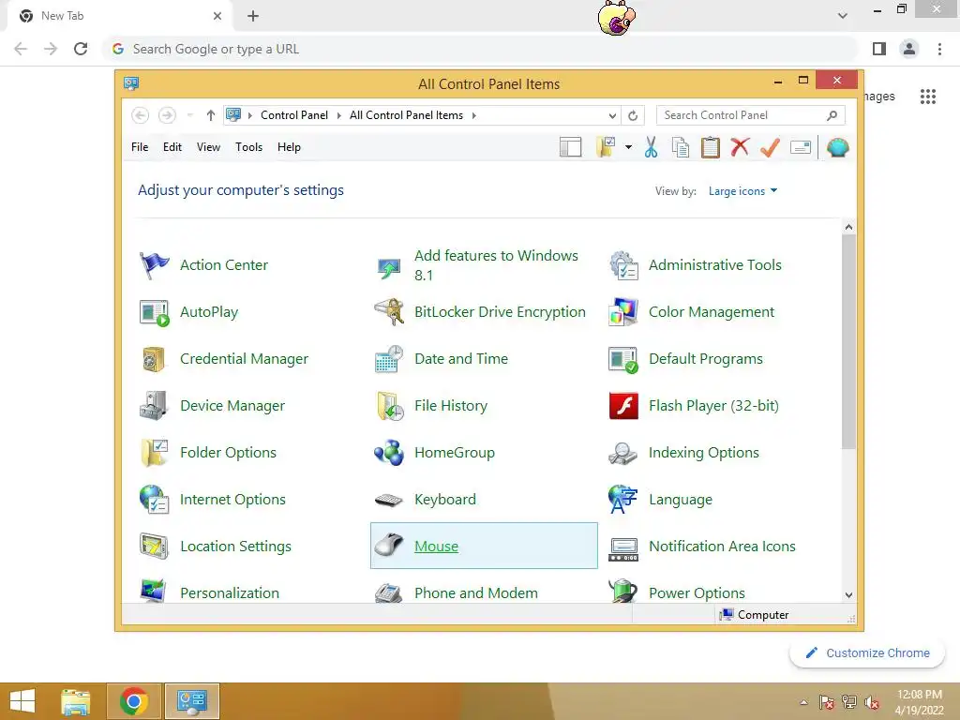Open the View menu

pyautogui.click(x=208, y=147)
